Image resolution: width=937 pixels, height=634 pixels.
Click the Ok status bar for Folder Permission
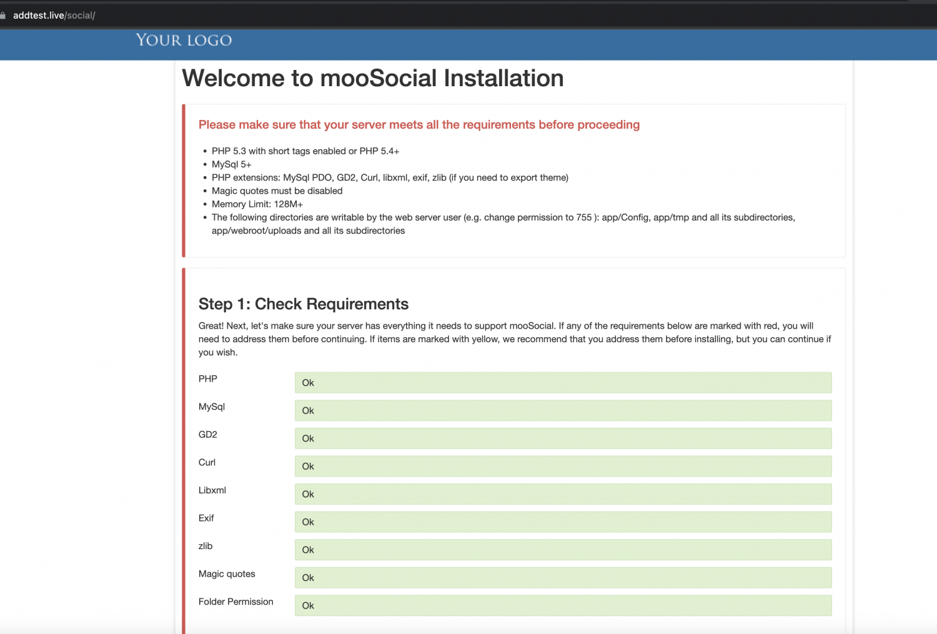coord(563,605)
